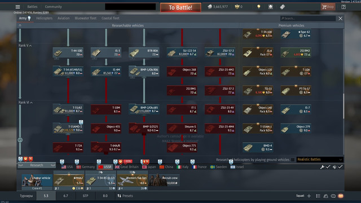Select premium Type 62 card
This screenshot has width=361, height=203.
[x=296, y=34]
